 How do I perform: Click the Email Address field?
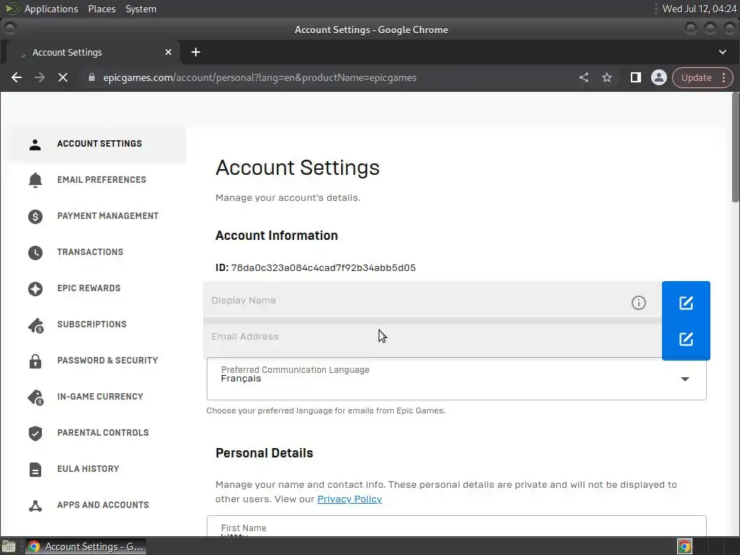click(432, 340)
